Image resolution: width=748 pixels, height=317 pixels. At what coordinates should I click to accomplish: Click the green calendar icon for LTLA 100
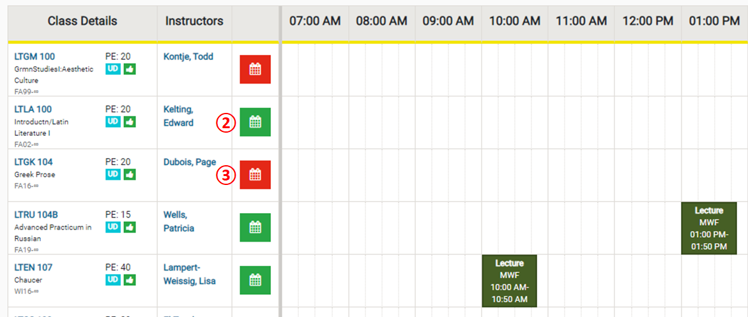255,122
